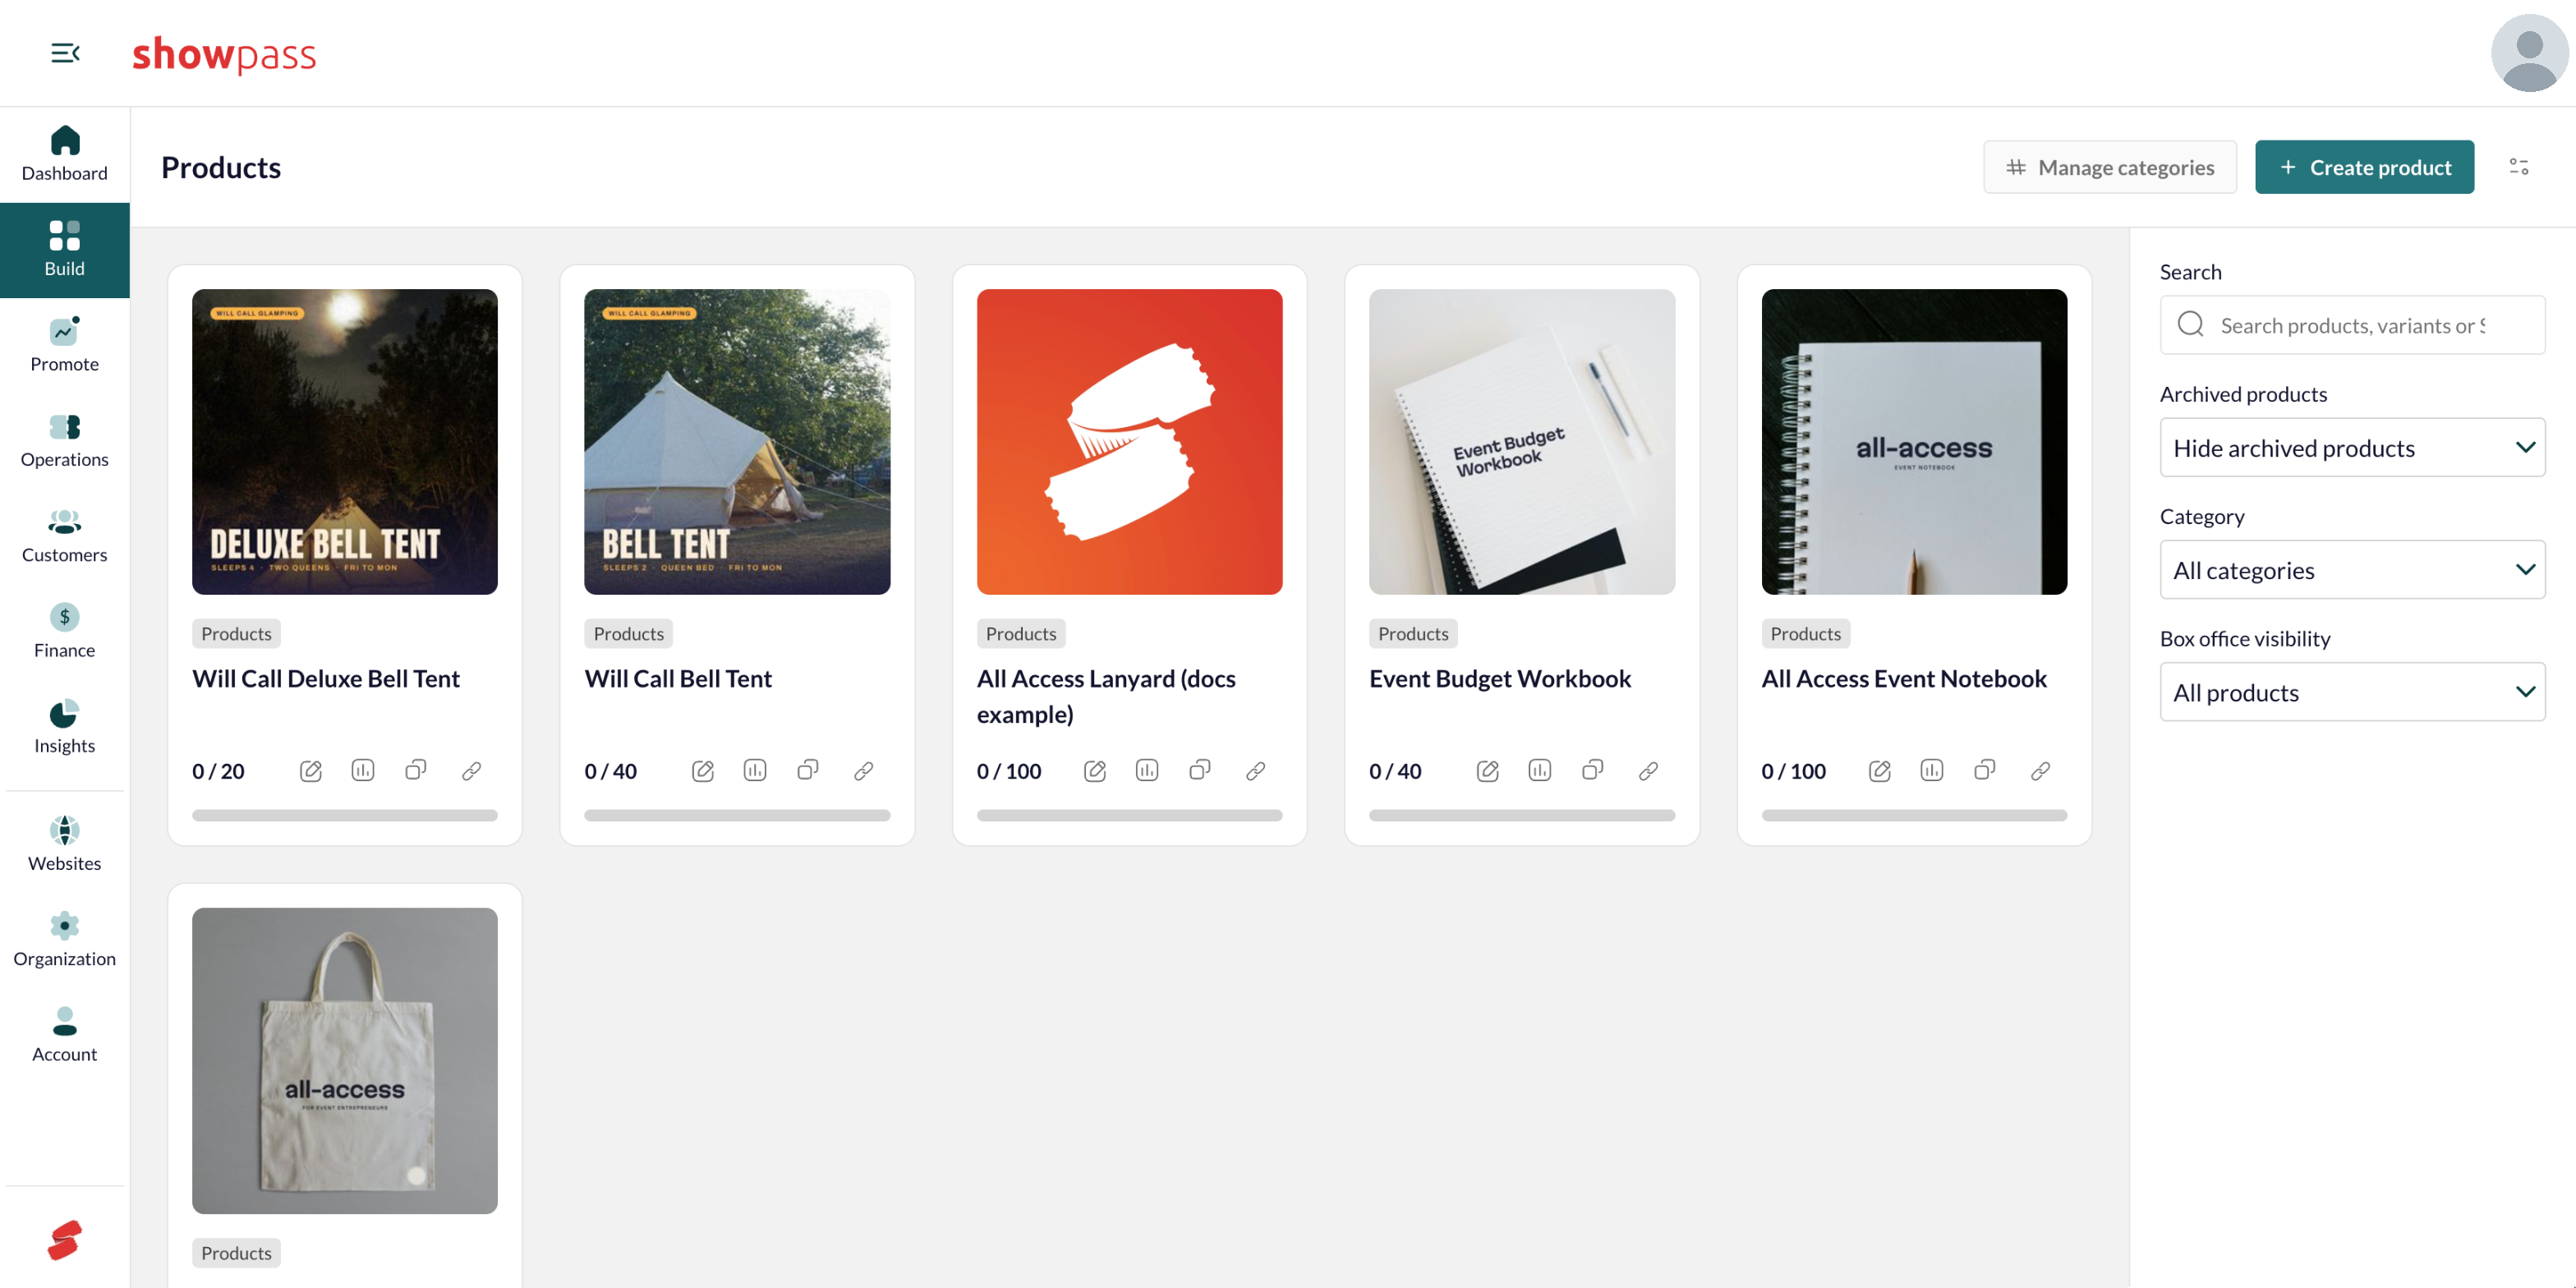Screen dimensions: 2576x1288
Task: Open the Deluxe Bell Tent product image
Action: coord(345,442)
